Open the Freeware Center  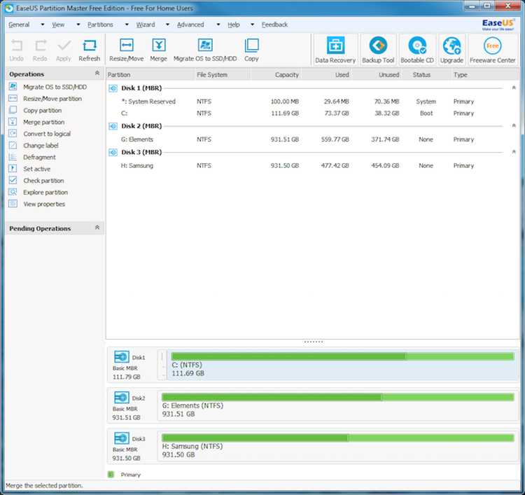pyautogui.click(x=493, y=50)
